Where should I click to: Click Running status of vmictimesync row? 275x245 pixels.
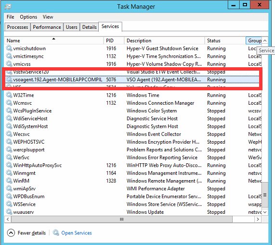pos(216,56)
